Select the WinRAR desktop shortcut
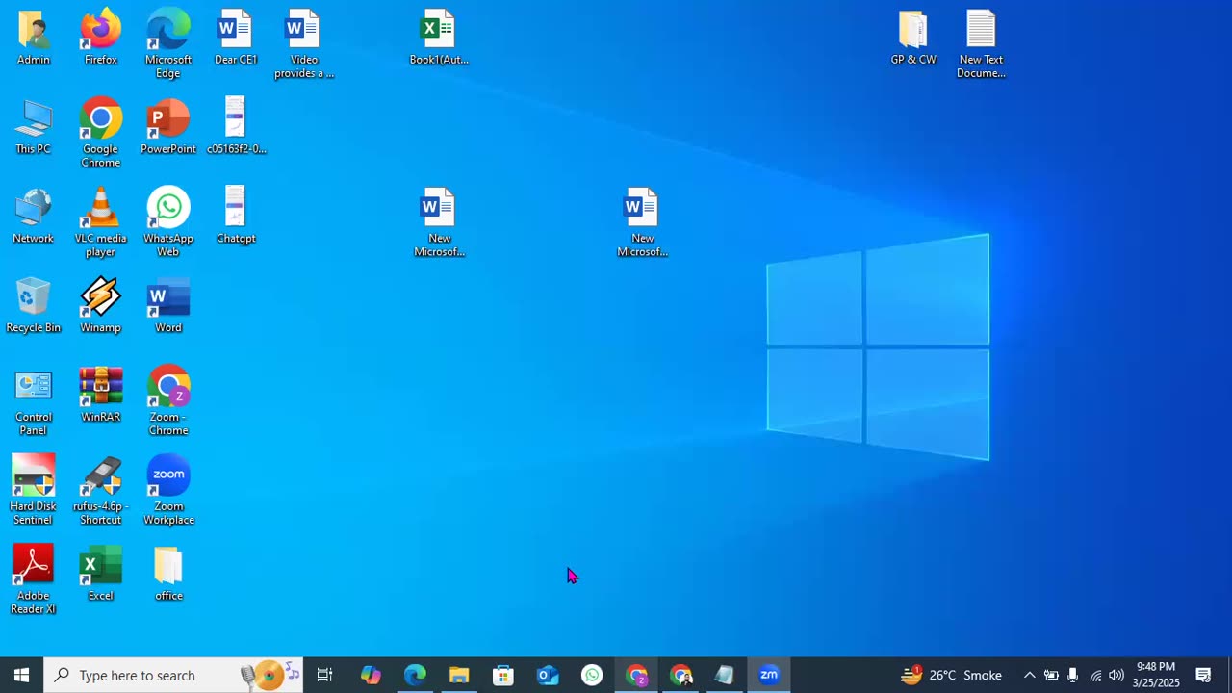This screenshot has height=693, width=1232. click(101, 396)
